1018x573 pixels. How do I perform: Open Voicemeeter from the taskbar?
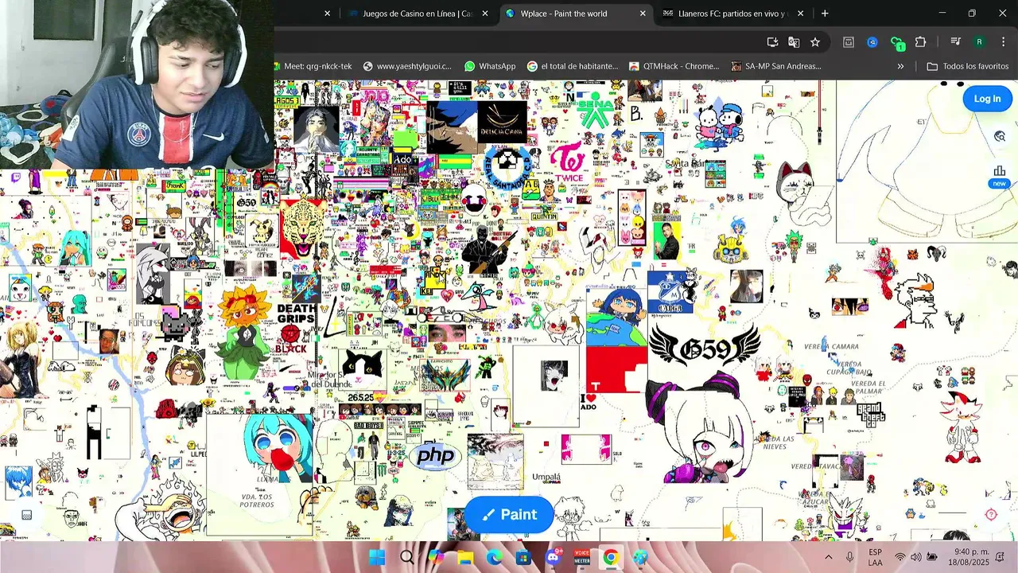[x=582, y=557]
